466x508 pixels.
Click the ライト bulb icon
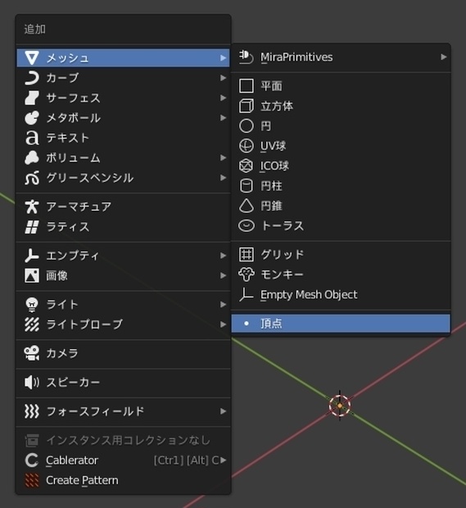(32, 305)
